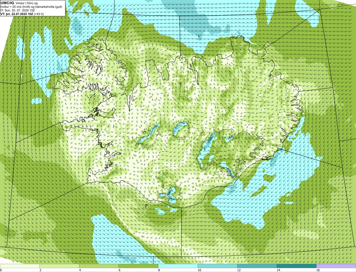This screenshot has width=356, height=272.
Task: Click the lavender legend swatch above 16 m/s
Action: click(336, 266)
